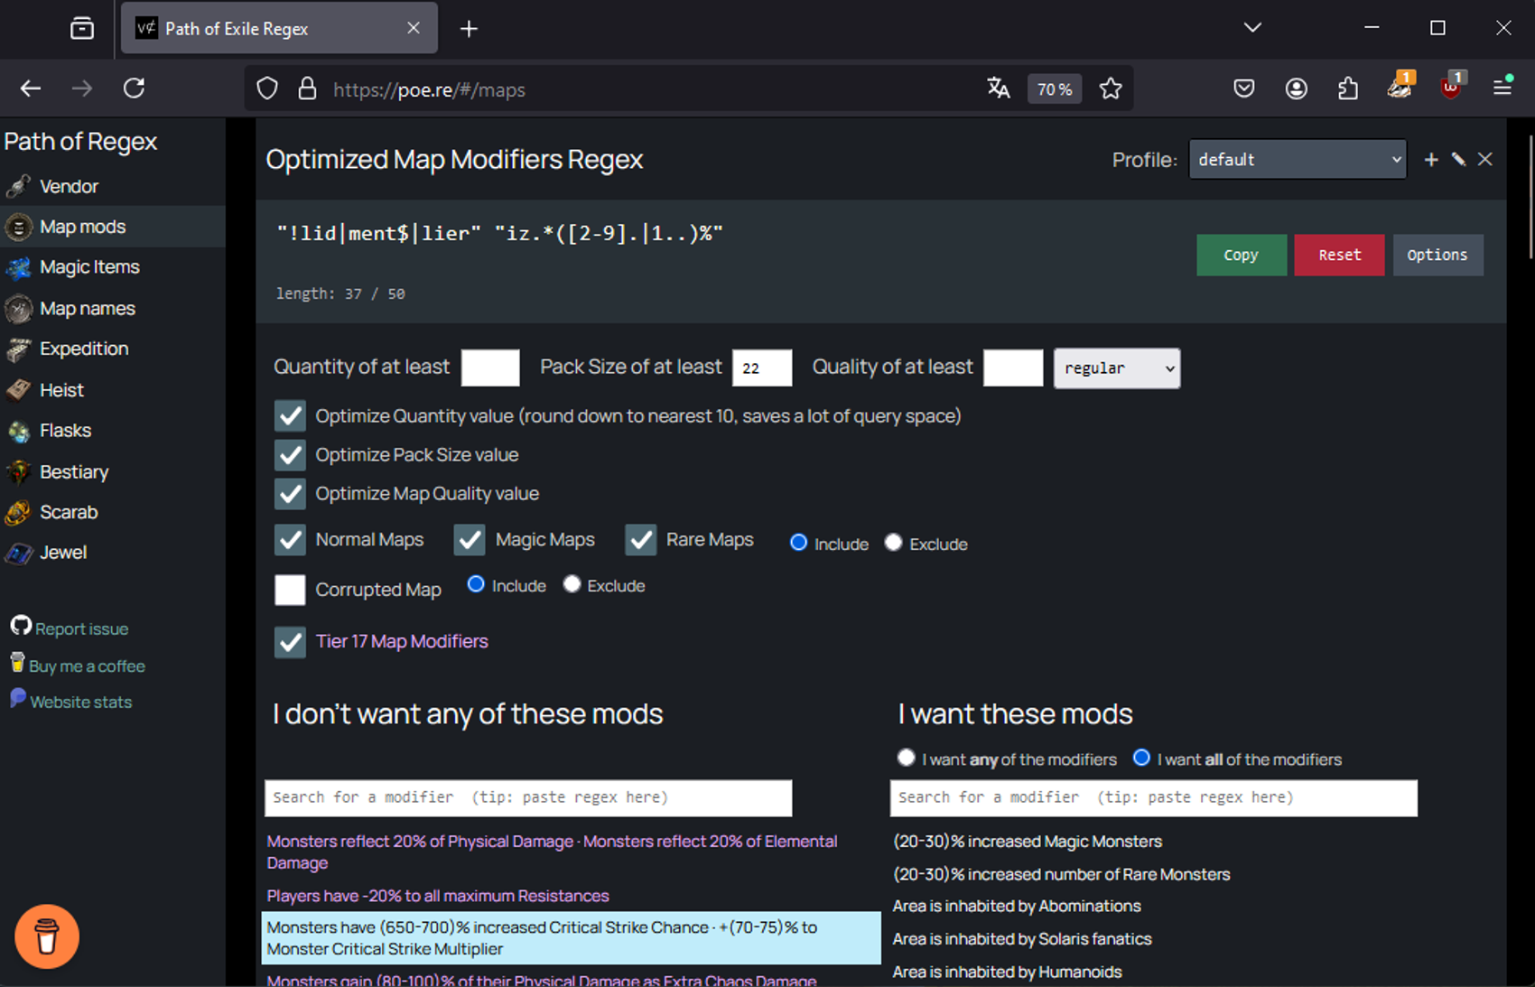Open the tracking protection shield

[267, 88]
